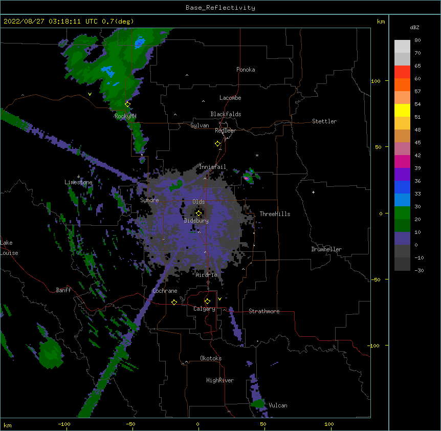The height and width of the screenshot is (431, 441).
Task: Click the Strathmore city label
Action: point(264,311)
